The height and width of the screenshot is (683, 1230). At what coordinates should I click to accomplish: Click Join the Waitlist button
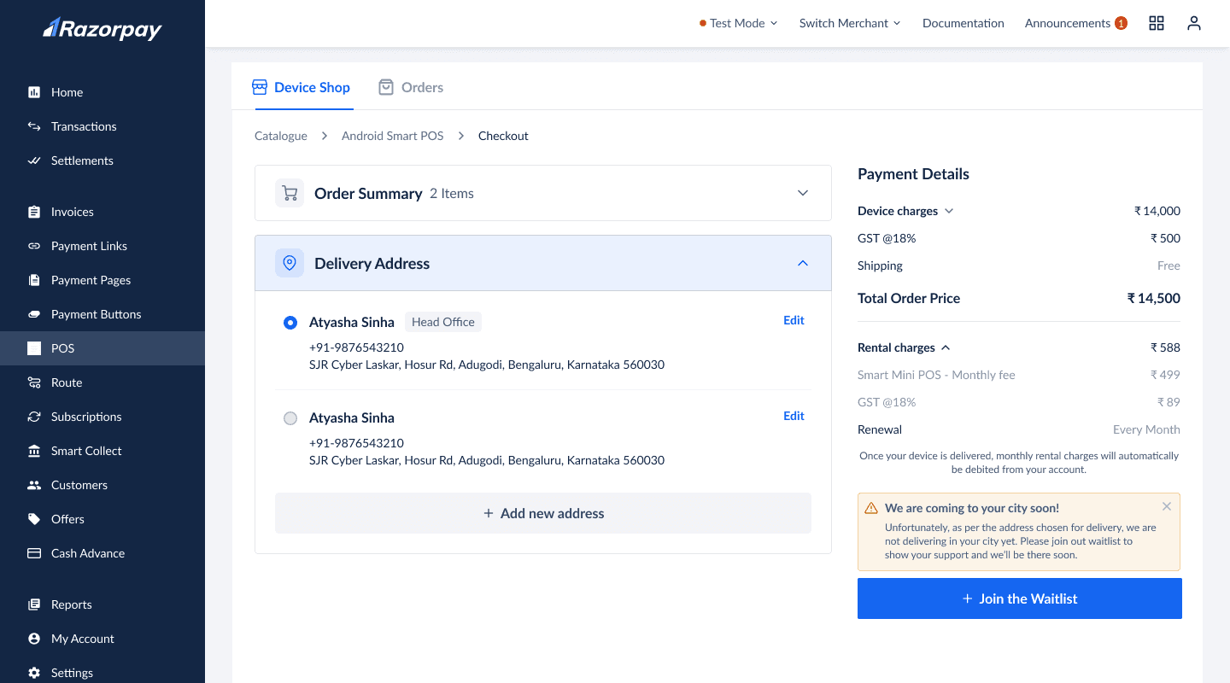pos(1020,598)
